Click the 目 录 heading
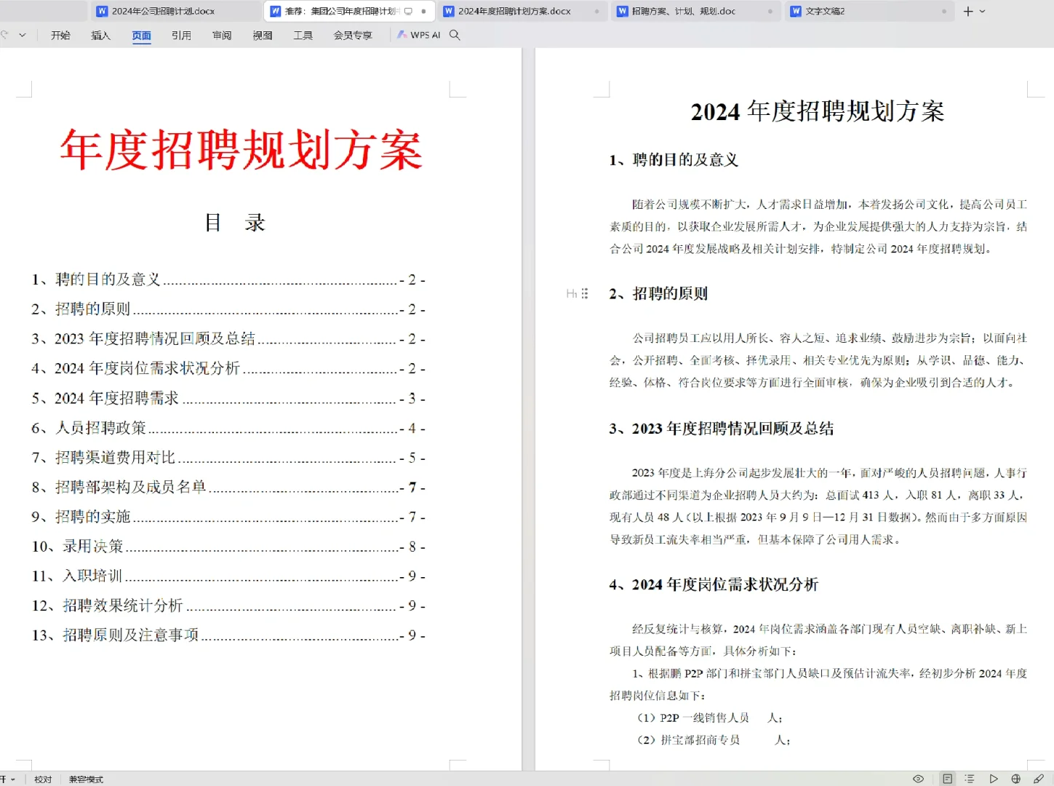 pos(235,223)
